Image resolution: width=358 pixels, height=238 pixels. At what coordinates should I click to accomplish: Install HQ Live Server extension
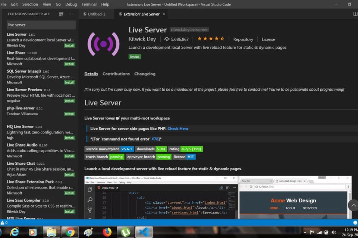(x=69, y=138)
